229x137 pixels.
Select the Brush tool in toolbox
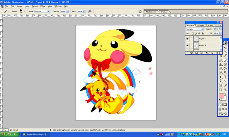(x=225, y=60)
